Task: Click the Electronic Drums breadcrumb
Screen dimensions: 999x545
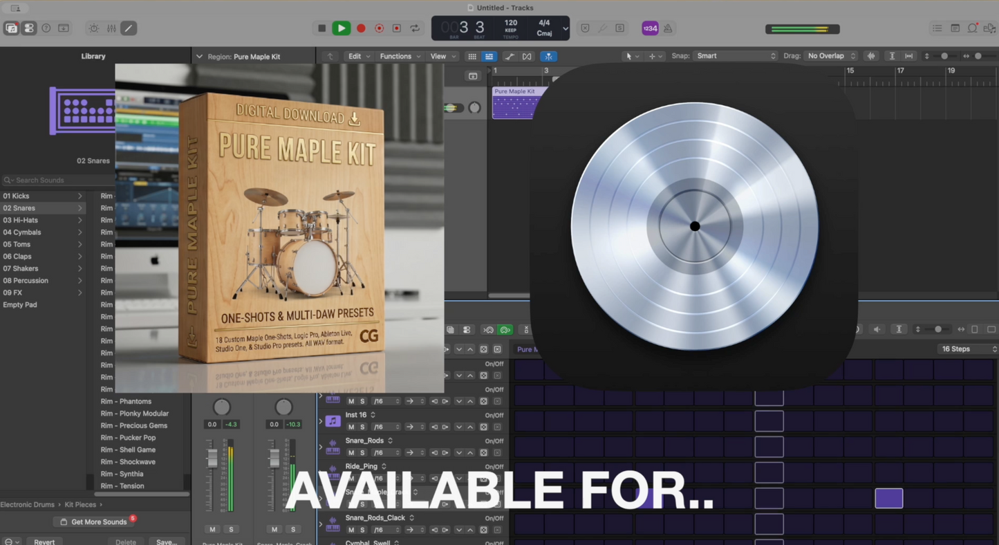Action: click(x=28, y=505)
